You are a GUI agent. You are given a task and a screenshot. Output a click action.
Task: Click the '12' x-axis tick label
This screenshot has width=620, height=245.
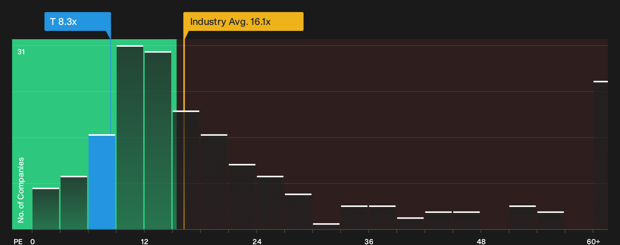[x=144, y=241]
